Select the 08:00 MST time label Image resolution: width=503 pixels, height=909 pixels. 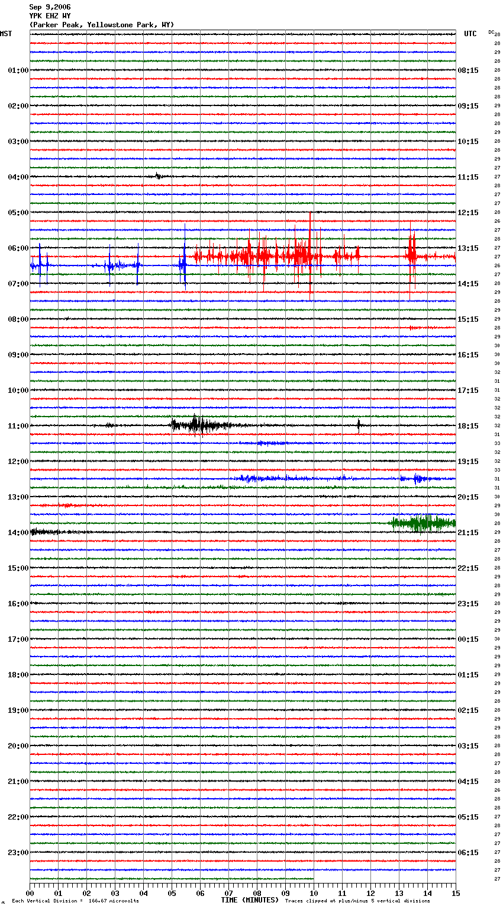pyautogui.click(x=18, y=319)
